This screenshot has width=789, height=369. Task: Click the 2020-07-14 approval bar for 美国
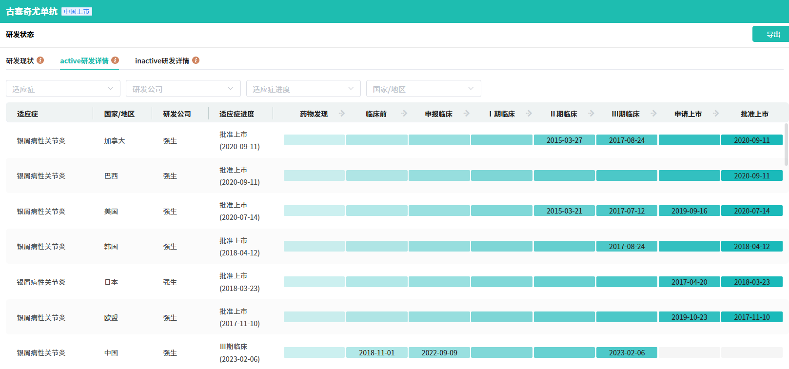coord(751,211)
